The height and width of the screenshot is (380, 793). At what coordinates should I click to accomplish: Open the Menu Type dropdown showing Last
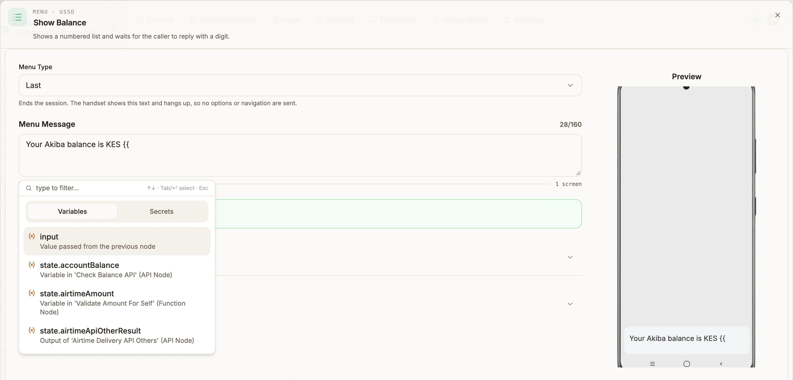300,85
